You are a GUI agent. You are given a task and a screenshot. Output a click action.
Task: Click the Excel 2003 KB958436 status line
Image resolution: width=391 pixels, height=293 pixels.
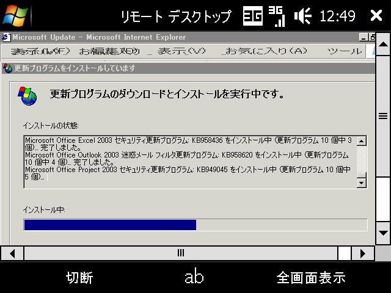[189, 144]
